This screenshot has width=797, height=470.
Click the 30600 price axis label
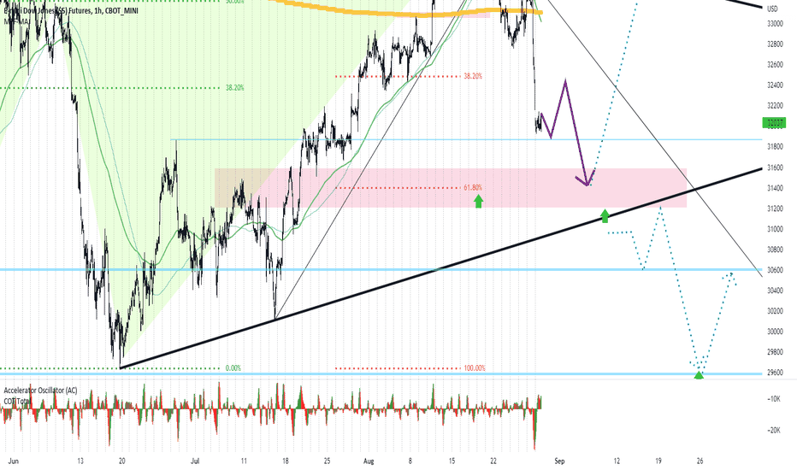(775, 270)
